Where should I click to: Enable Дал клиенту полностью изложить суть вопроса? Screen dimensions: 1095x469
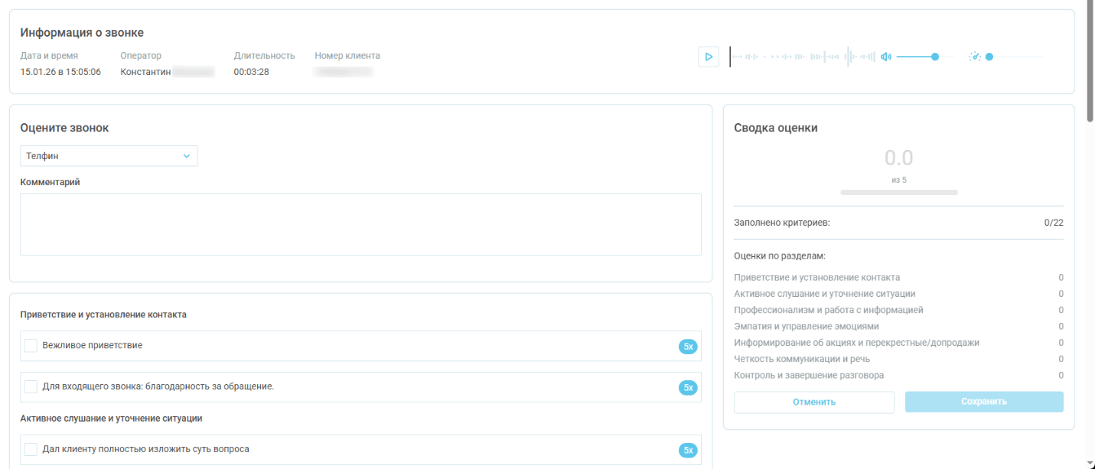point(31,450)
